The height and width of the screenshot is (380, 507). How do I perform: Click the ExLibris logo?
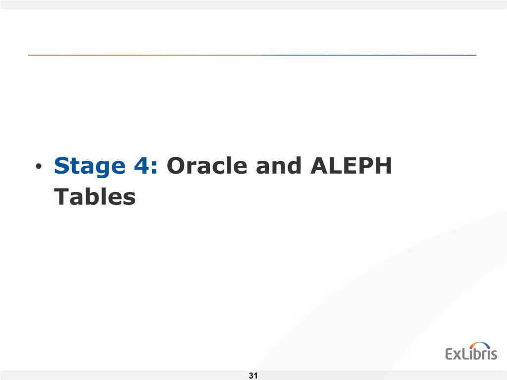tap(471, 351)
